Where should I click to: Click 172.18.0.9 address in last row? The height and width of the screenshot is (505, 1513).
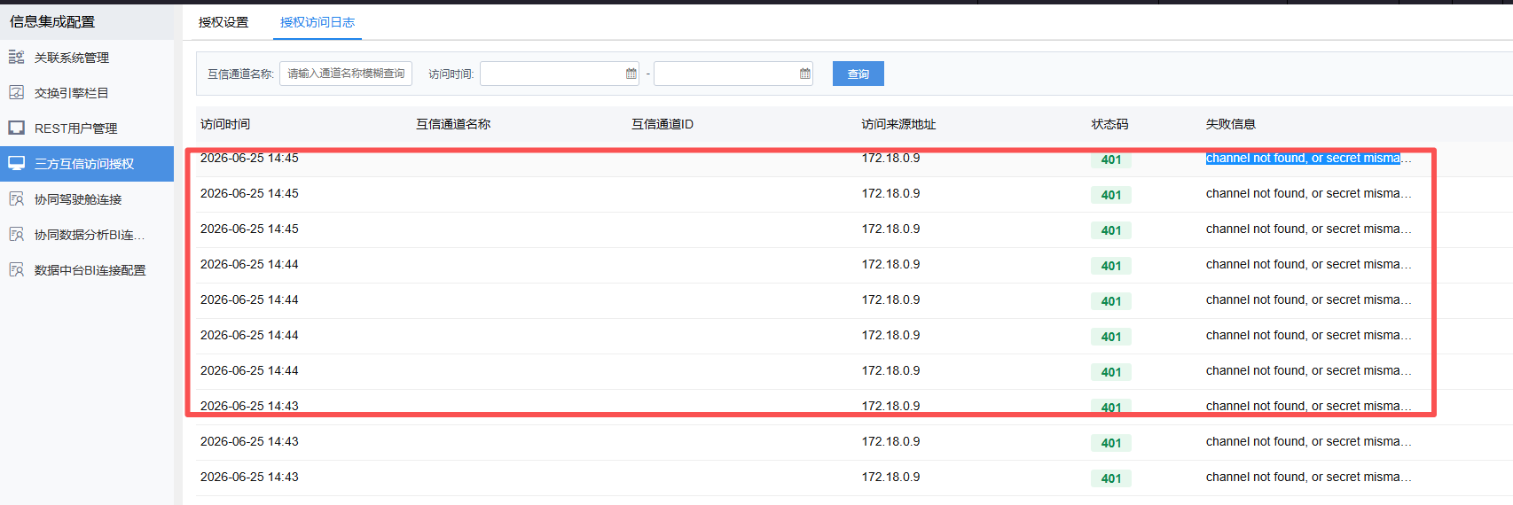[x=890, y=477]
